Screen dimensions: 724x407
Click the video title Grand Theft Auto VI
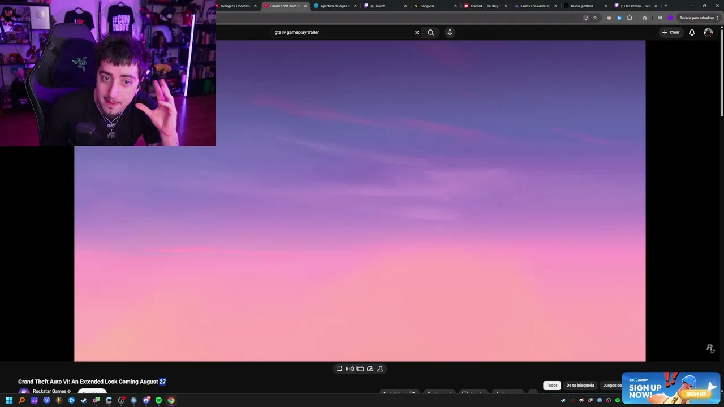click(x=92, y=382)
